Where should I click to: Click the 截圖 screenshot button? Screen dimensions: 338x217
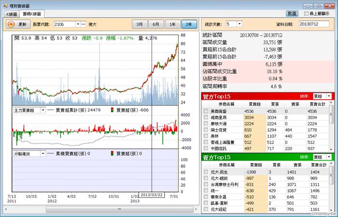tap(292, 14)
